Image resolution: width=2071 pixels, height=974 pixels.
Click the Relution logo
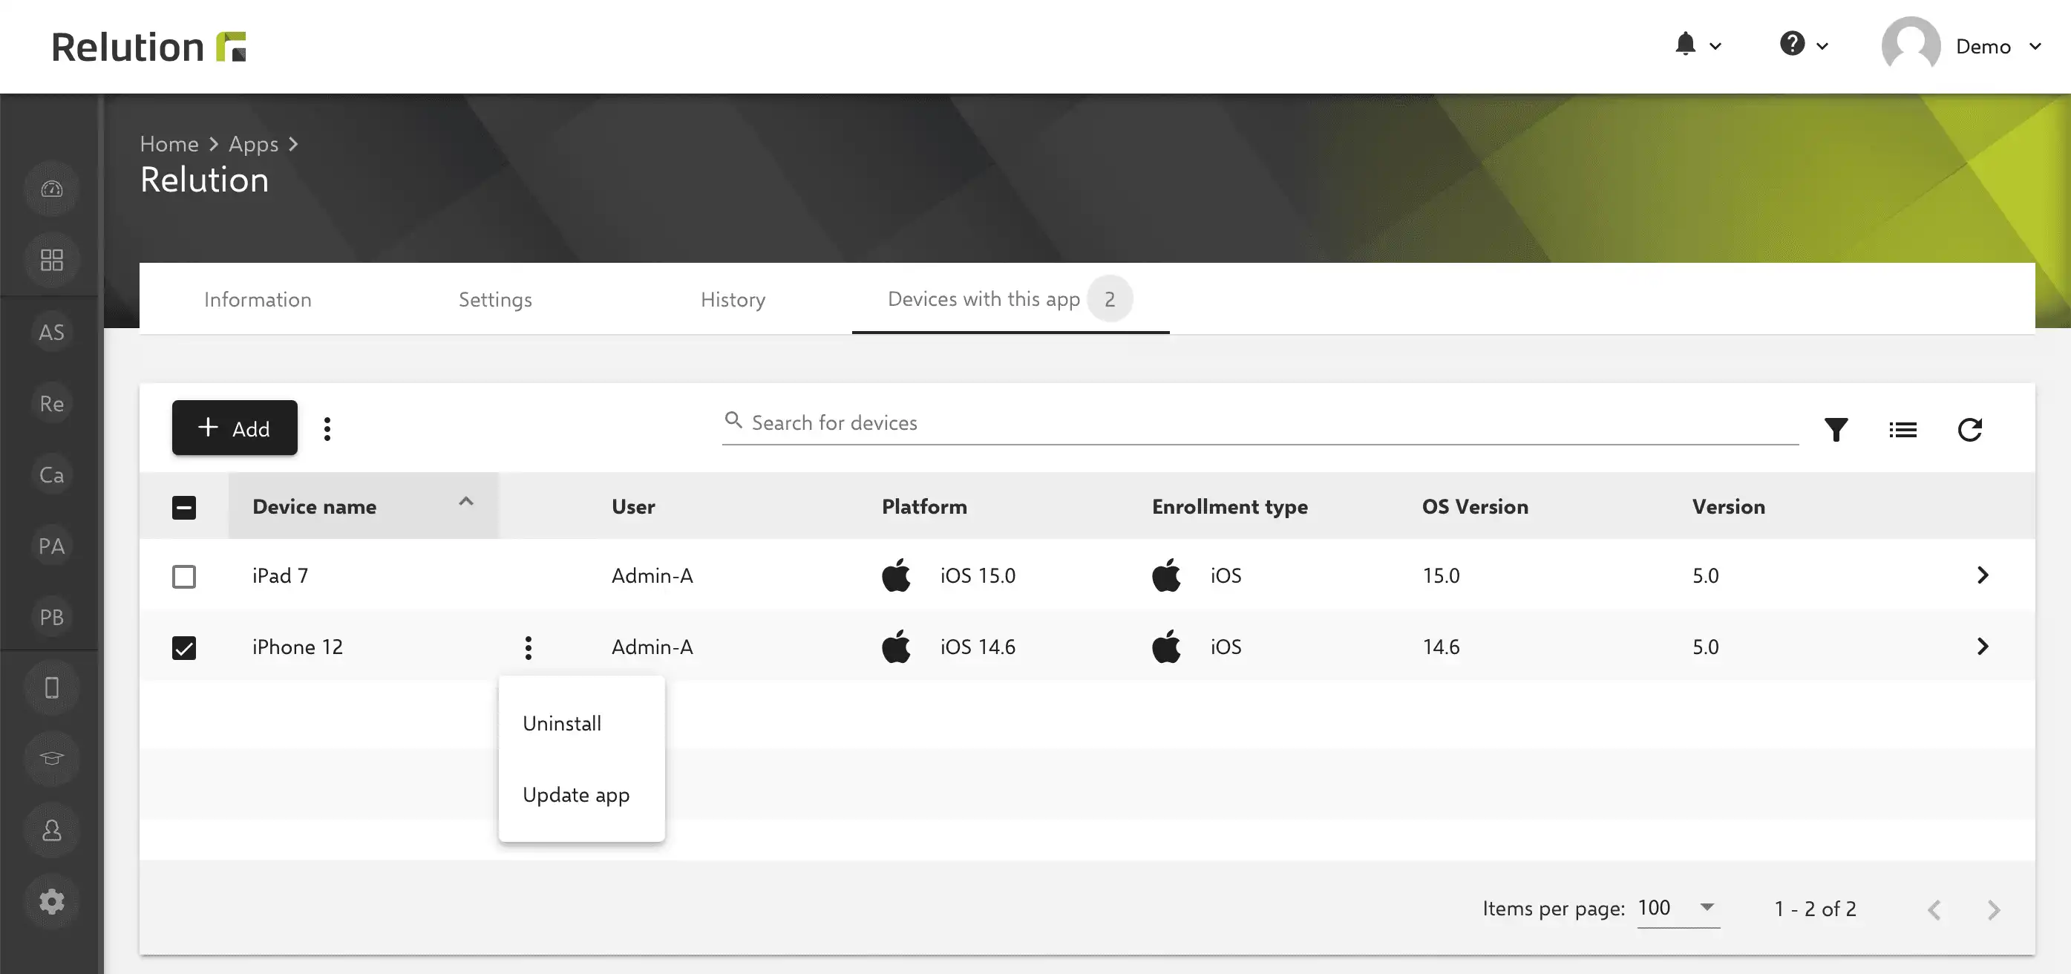(148, 47)
